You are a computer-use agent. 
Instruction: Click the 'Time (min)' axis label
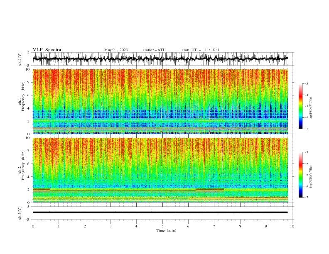(x=166, y=230)
